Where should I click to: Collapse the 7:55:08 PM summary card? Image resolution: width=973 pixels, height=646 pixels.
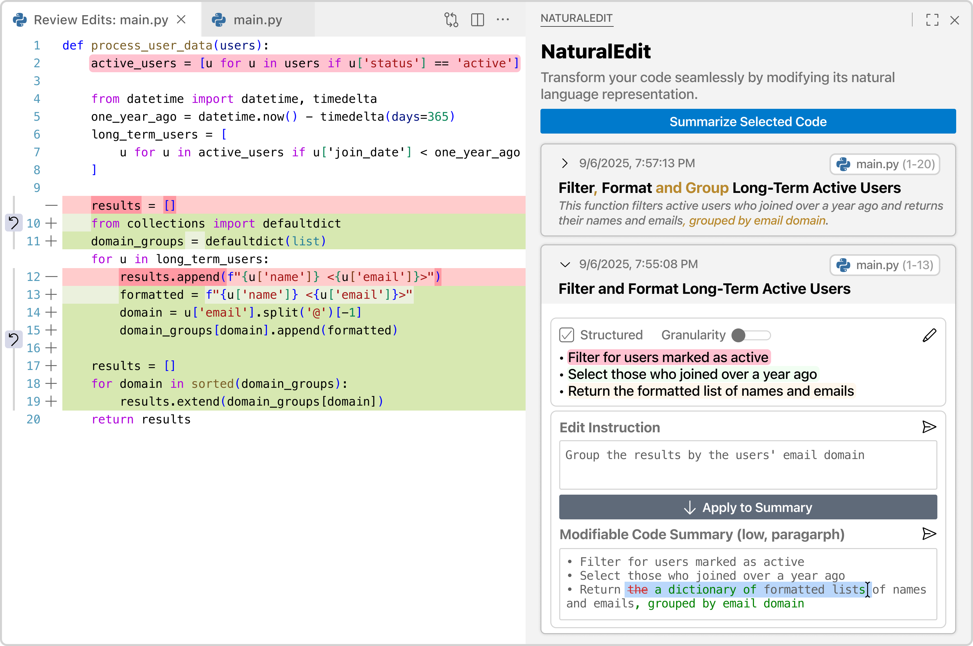566,264
